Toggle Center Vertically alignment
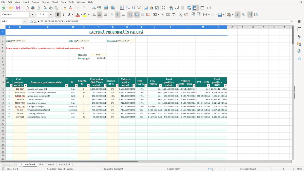The width and height of the screenshot is (304, 171). 118,15
